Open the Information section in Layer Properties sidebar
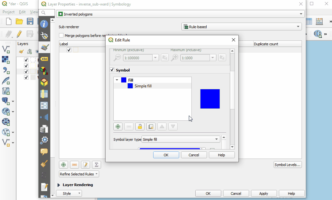This screenshot has height=200, width=332. [44, 24]
